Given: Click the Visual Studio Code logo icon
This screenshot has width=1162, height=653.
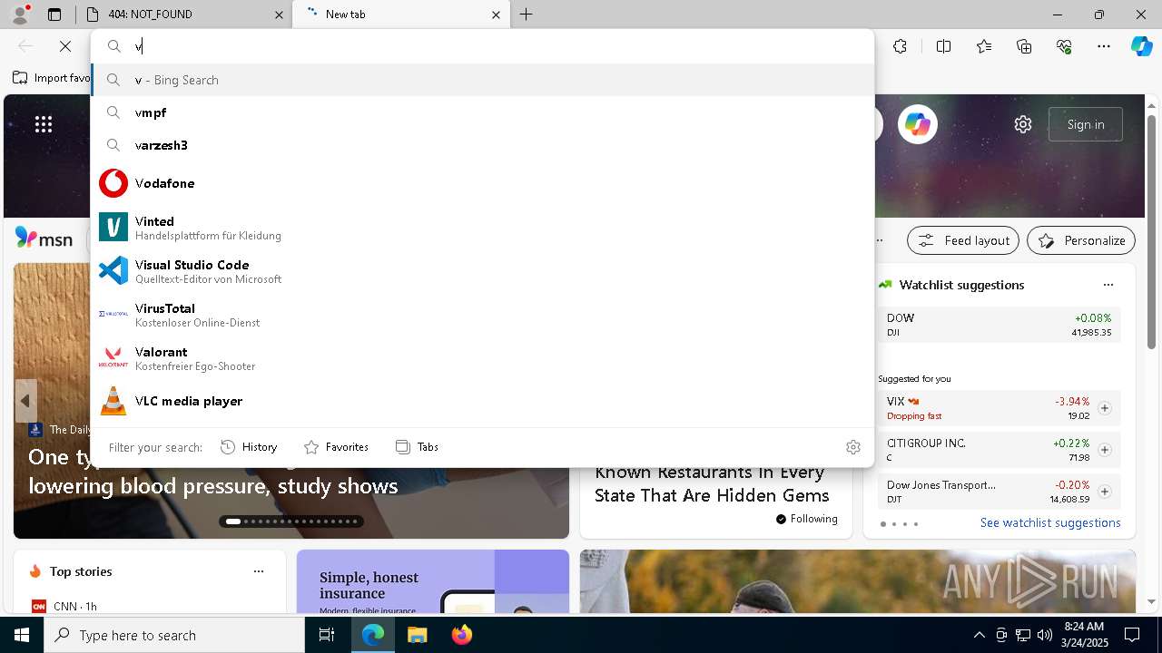Looking at the screenshot, I should click(x=113, y=270).
